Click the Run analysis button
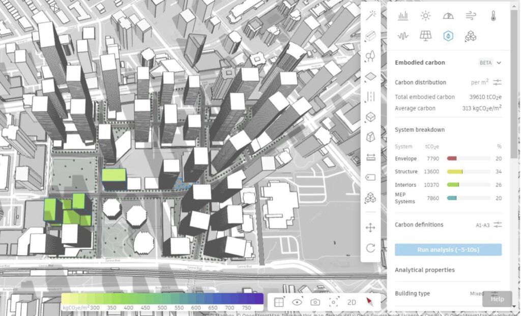Viewport: 521px width, 316px height. pos(448,249)
